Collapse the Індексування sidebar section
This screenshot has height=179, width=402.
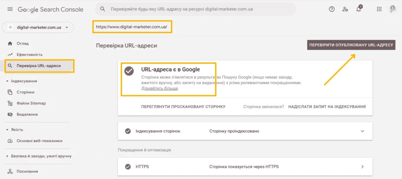(7, 81)
